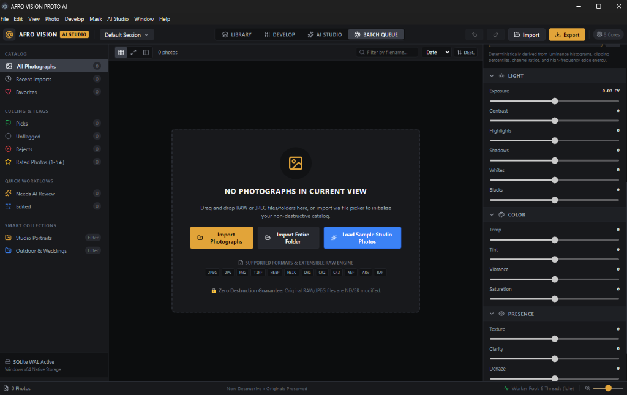627x395 pixels.
Task: Click the 8 Cores indicator
Action: [x=608, y=35]
